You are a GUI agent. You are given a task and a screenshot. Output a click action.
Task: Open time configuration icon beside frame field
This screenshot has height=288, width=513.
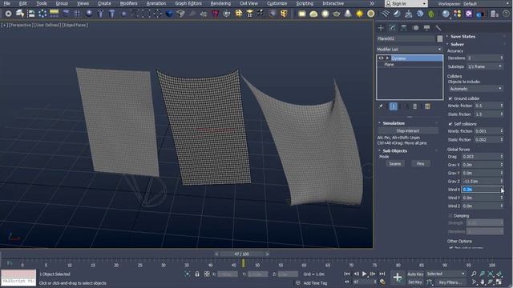click(382, 282)
